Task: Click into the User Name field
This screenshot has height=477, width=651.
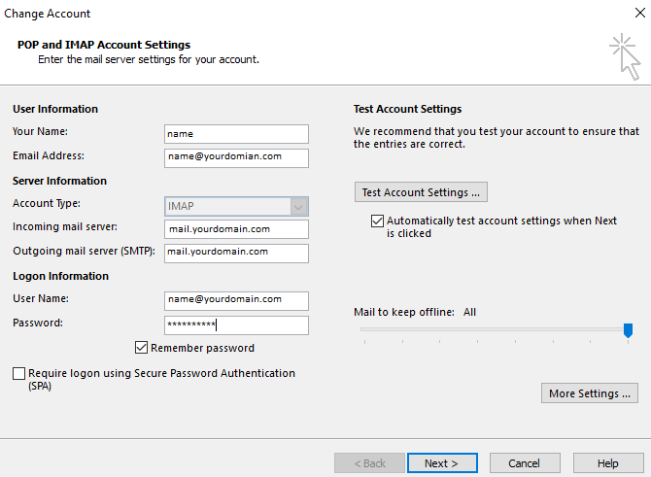Action: 236,301
